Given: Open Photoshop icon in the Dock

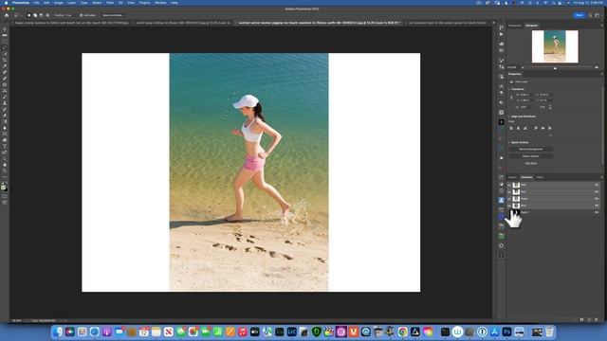Looking at the screenshot, I should point(506,332).
